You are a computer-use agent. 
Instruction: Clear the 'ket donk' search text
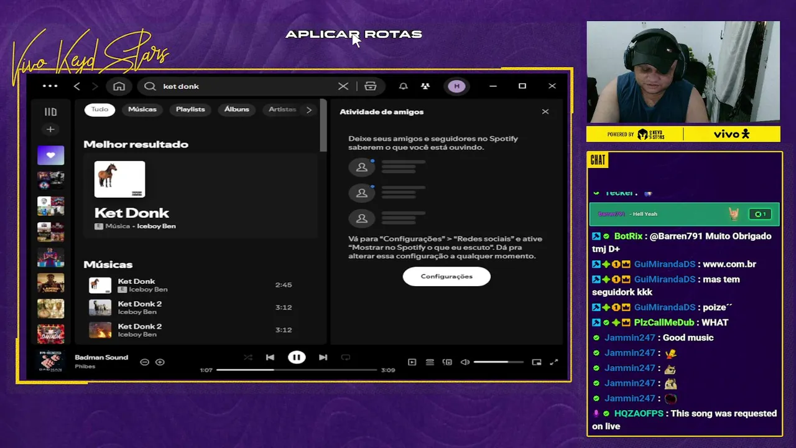pyautogui.click(x=343, y=86)
